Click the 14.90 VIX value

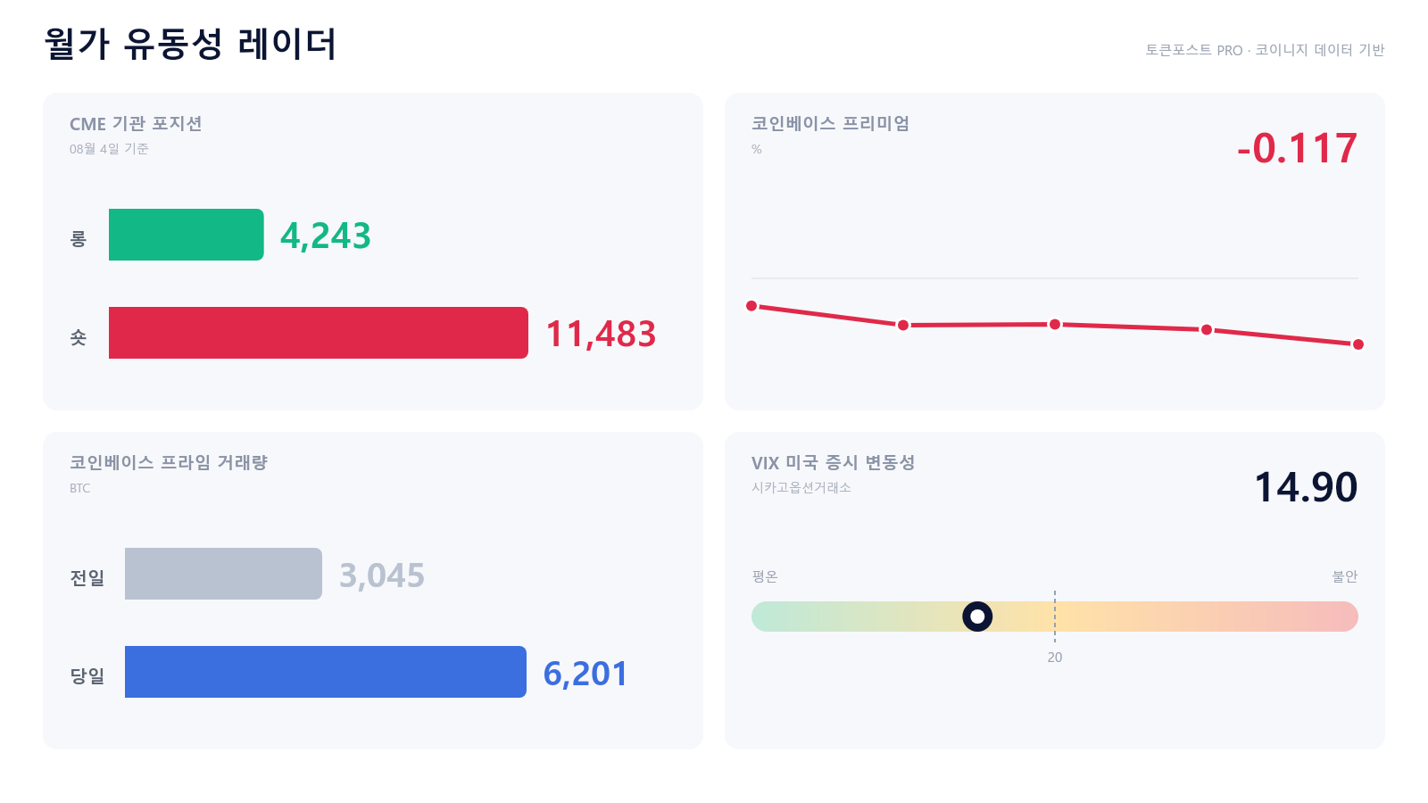coord(1306,487)
